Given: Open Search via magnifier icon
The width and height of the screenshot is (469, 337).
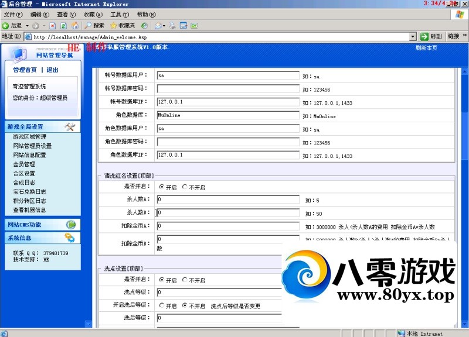Looking at the screenshot, I should tap(88, 26).
